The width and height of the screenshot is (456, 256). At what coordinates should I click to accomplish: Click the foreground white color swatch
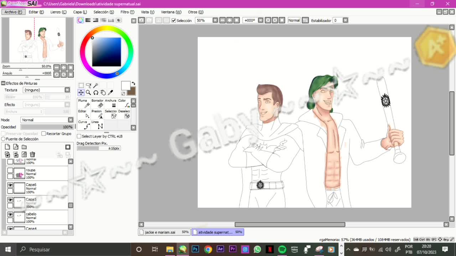(x=125, y=86)
